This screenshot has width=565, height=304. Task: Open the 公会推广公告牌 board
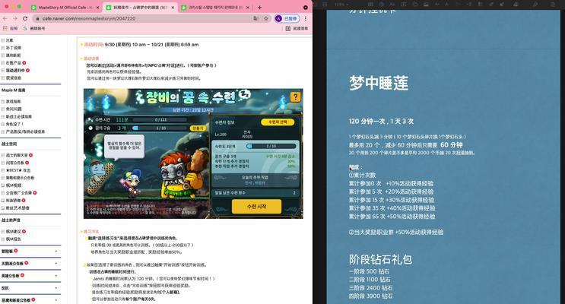point(19,193)
